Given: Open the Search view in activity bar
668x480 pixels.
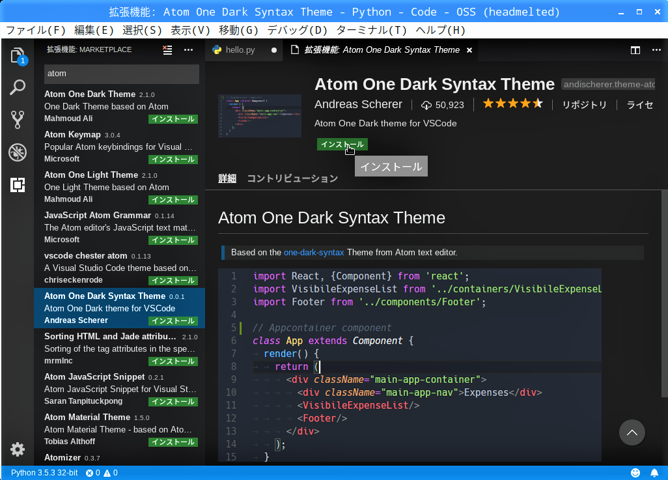Looking at the screenshot, I should point(18,87).
